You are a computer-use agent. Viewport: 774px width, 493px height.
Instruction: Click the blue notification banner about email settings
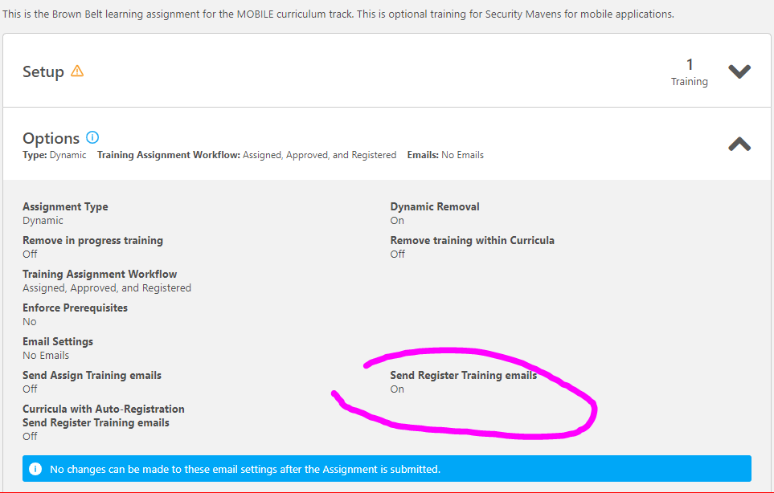(x=386, y=468)
